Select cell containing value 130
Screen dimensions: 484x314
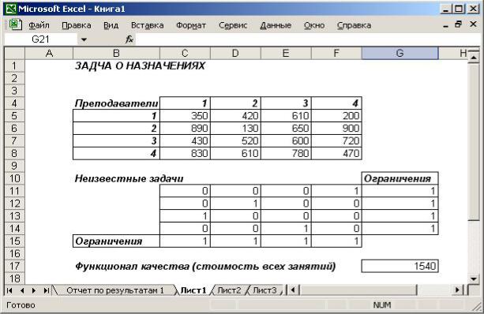tap(235, 128)
